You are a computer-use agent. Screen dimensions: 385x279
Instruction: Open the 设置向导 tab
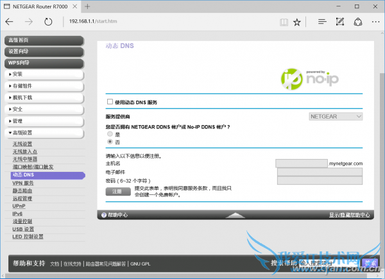44,52
